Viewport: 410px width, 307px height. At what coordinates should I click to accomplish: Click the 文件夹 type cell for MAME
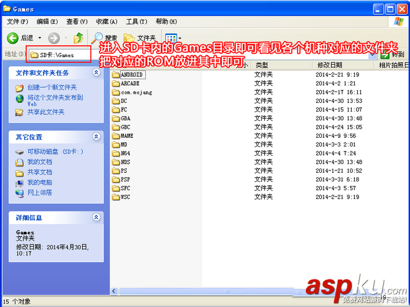(x=264, y=135)
